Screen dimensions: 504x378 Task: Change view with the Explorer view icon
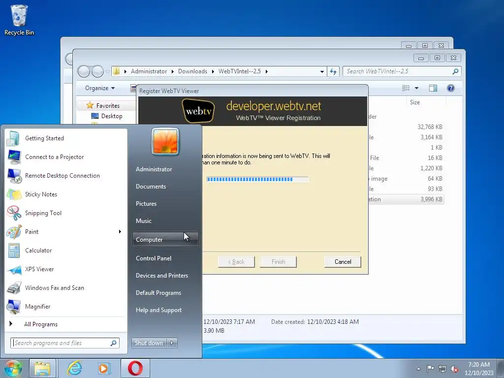(x=406, y=88)
